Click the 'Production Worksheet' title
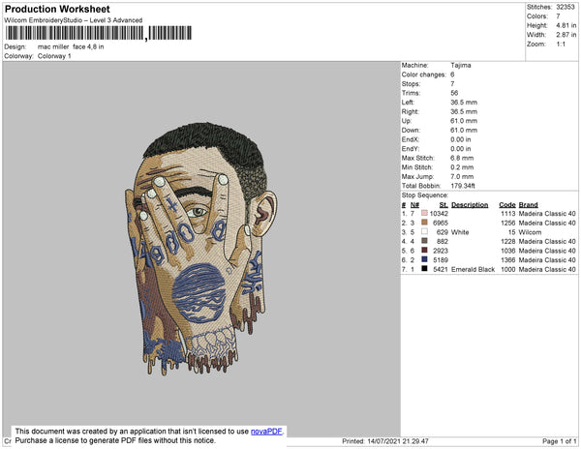The height and width of the screenshot is (449, 581). (57, 10)
